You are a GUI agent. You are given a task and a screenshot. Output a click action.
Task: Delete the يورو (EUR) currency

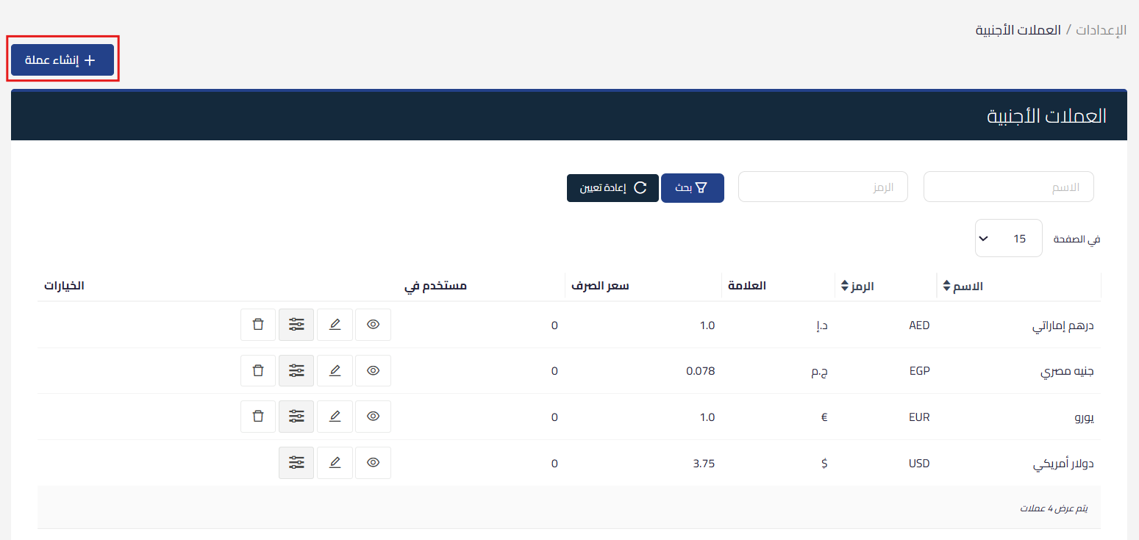257,416
